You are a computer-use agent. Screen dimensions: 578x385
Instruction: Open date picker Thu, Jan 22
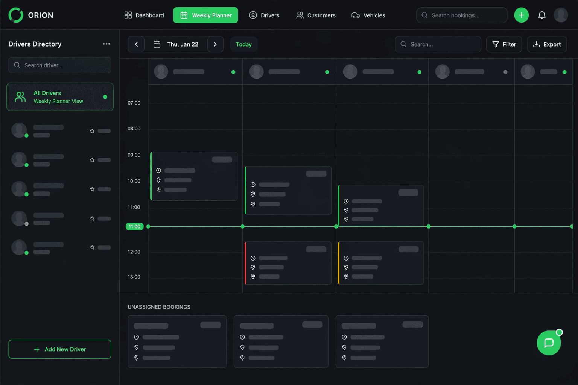176,44
